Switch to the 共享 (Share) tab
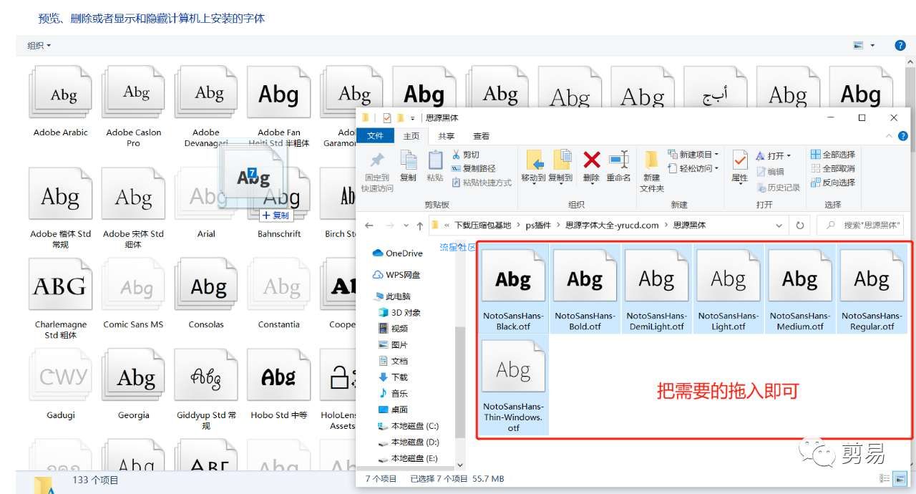916x494 pixels. pos(447,136)
